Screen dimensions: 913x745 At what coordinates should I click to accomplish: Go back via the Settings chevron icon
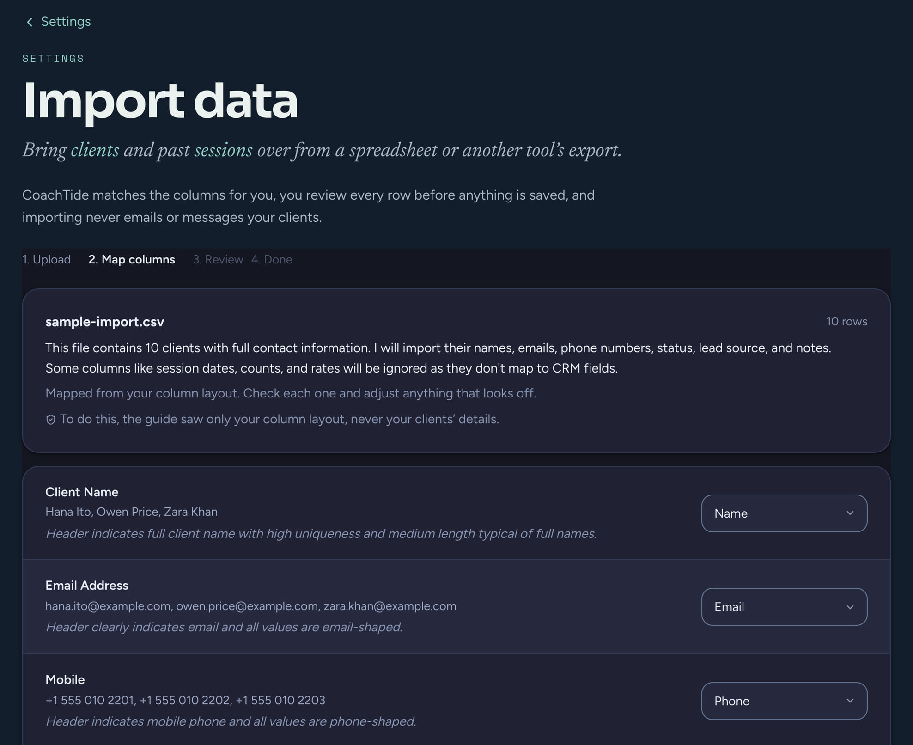tap(30, 22)
